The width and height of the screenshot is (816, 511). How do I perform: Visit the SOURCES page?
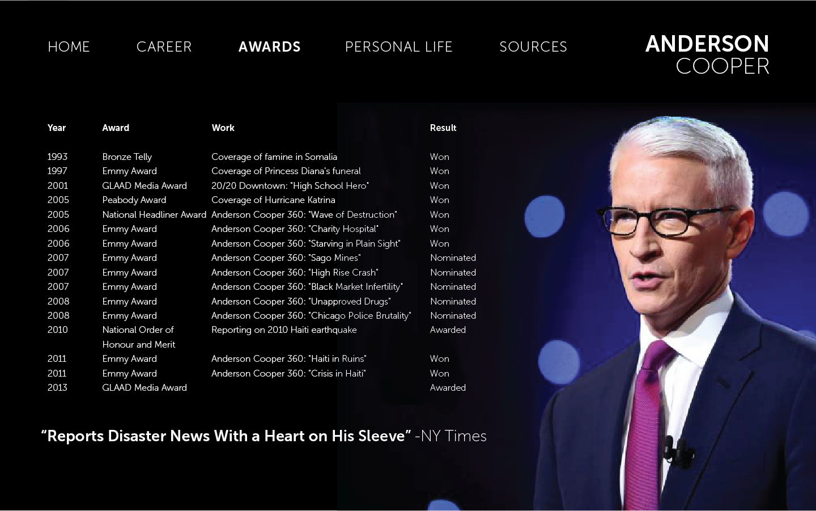533,47
